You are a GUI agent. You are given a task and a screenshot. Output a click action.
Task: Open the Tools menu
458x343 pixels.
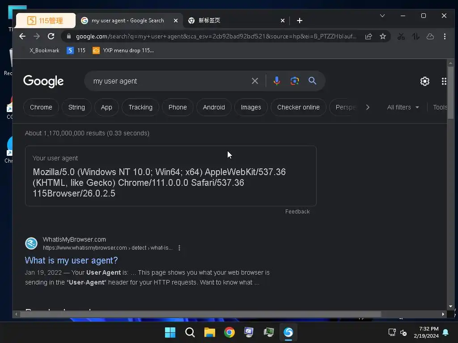(440, 107)
